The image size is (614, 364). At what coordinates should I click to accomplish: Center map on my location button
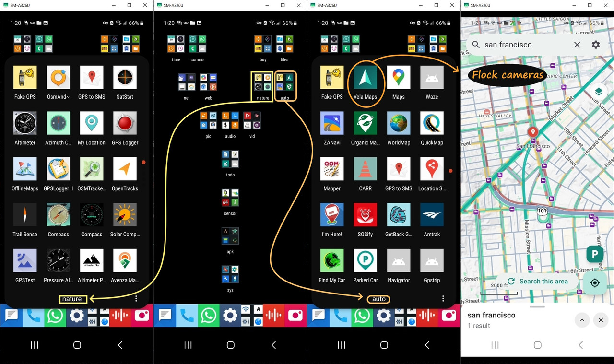click(x=595, y=283)
